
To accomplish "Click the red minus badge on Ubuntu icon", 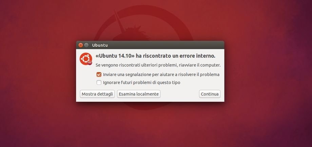I will (90, 63).
